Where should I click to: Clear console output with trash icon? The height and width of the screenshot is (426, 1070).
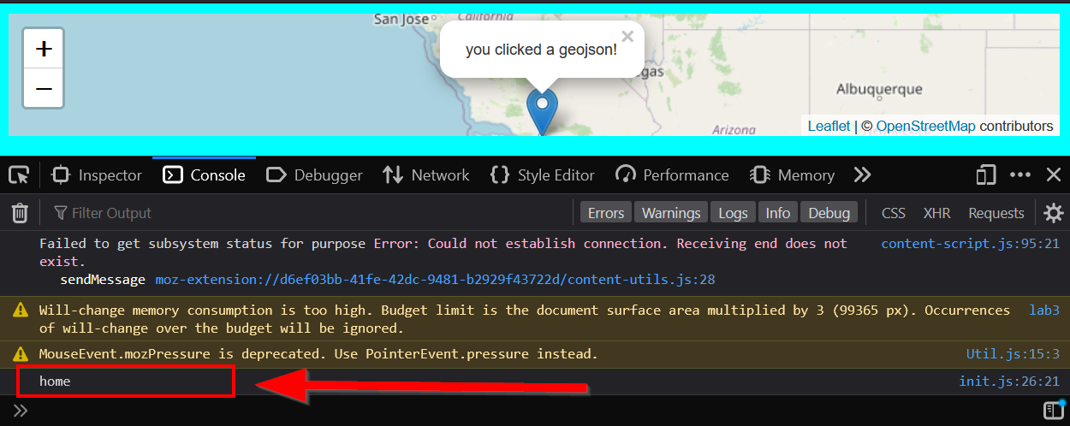click(20, 213)
